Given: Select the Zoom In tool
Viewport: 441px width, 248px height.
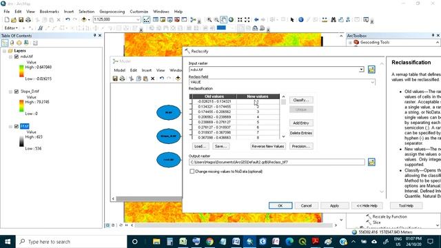Looking at the screenshot, I should coord(209,20).
